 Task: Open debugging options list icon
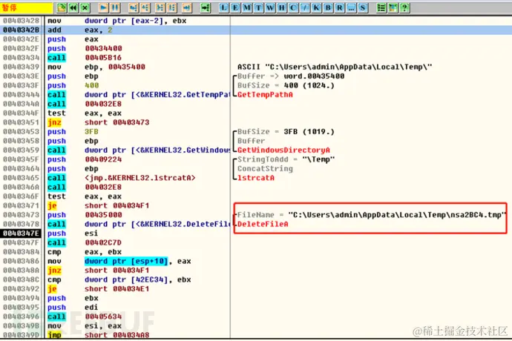381,7
